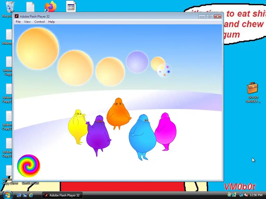Click the second-largest orange bubble
Screen dimensions: 266x199
point(75,68)
